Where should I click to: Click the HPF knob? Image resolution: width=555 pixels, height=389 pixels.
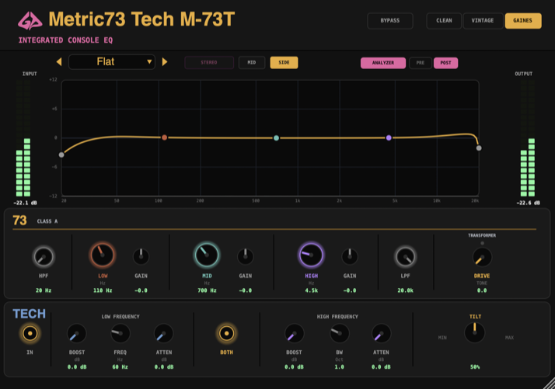44,257
